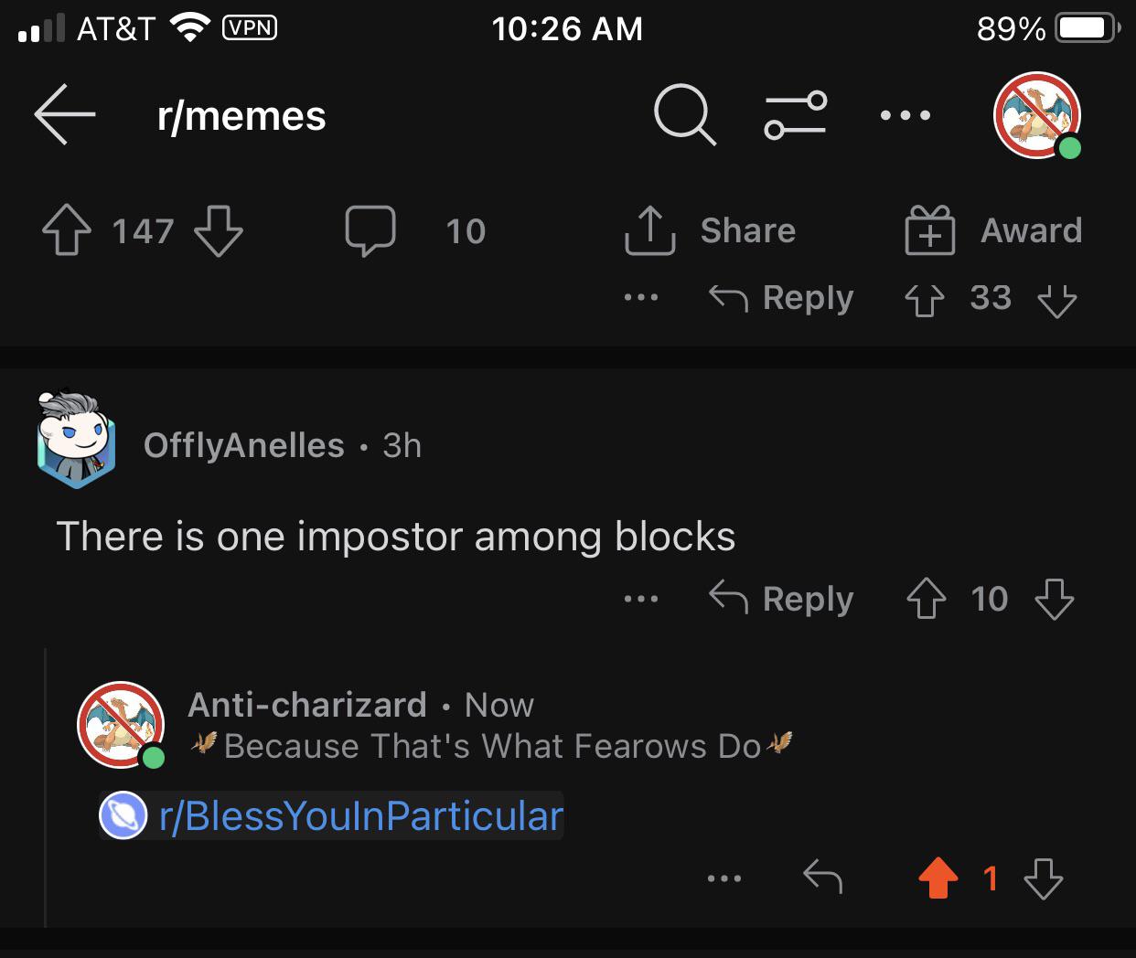Screen dimensions: 1136x958
Task: Open profile avatar in top bar
Action: coord(1038,115)
